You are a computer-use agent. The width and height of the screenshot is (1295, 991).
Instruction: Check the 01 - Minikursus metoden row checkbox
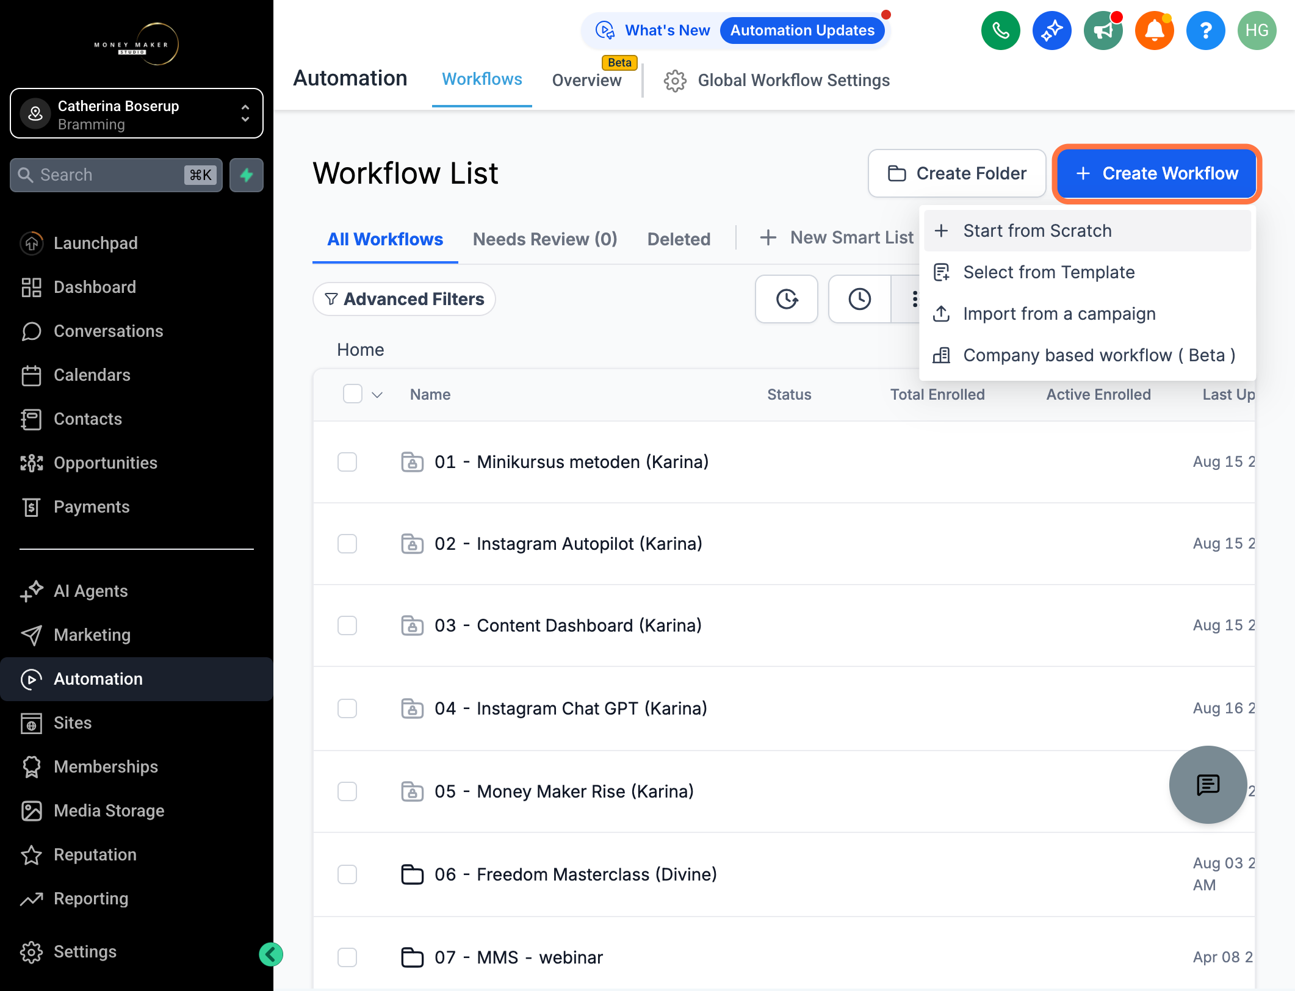tap(347, 462)
